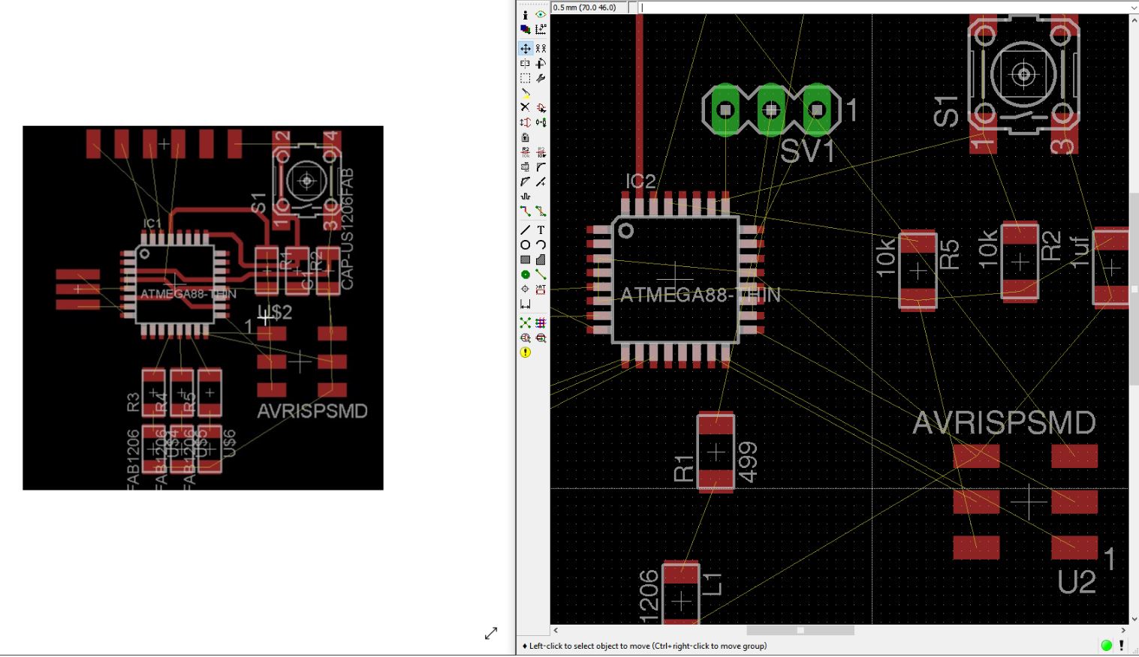1139x657 pixels.
Task: Select the Arc tool
Action: pyautogui.click(x=541, y=245)
